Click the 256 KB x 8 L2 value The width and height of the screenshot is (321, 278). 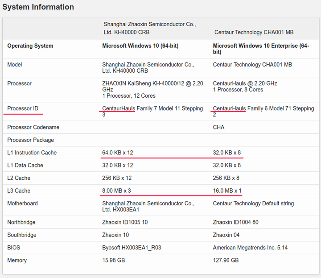click(x=226, y=178)
